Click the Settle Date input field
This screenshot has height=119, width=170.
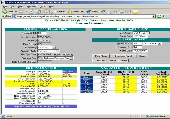140,51
